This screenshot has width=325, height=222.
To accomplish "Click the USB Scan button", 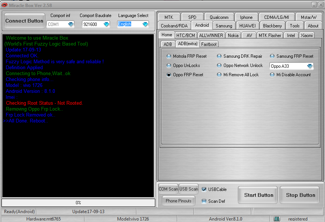I will tap(189, 189).
